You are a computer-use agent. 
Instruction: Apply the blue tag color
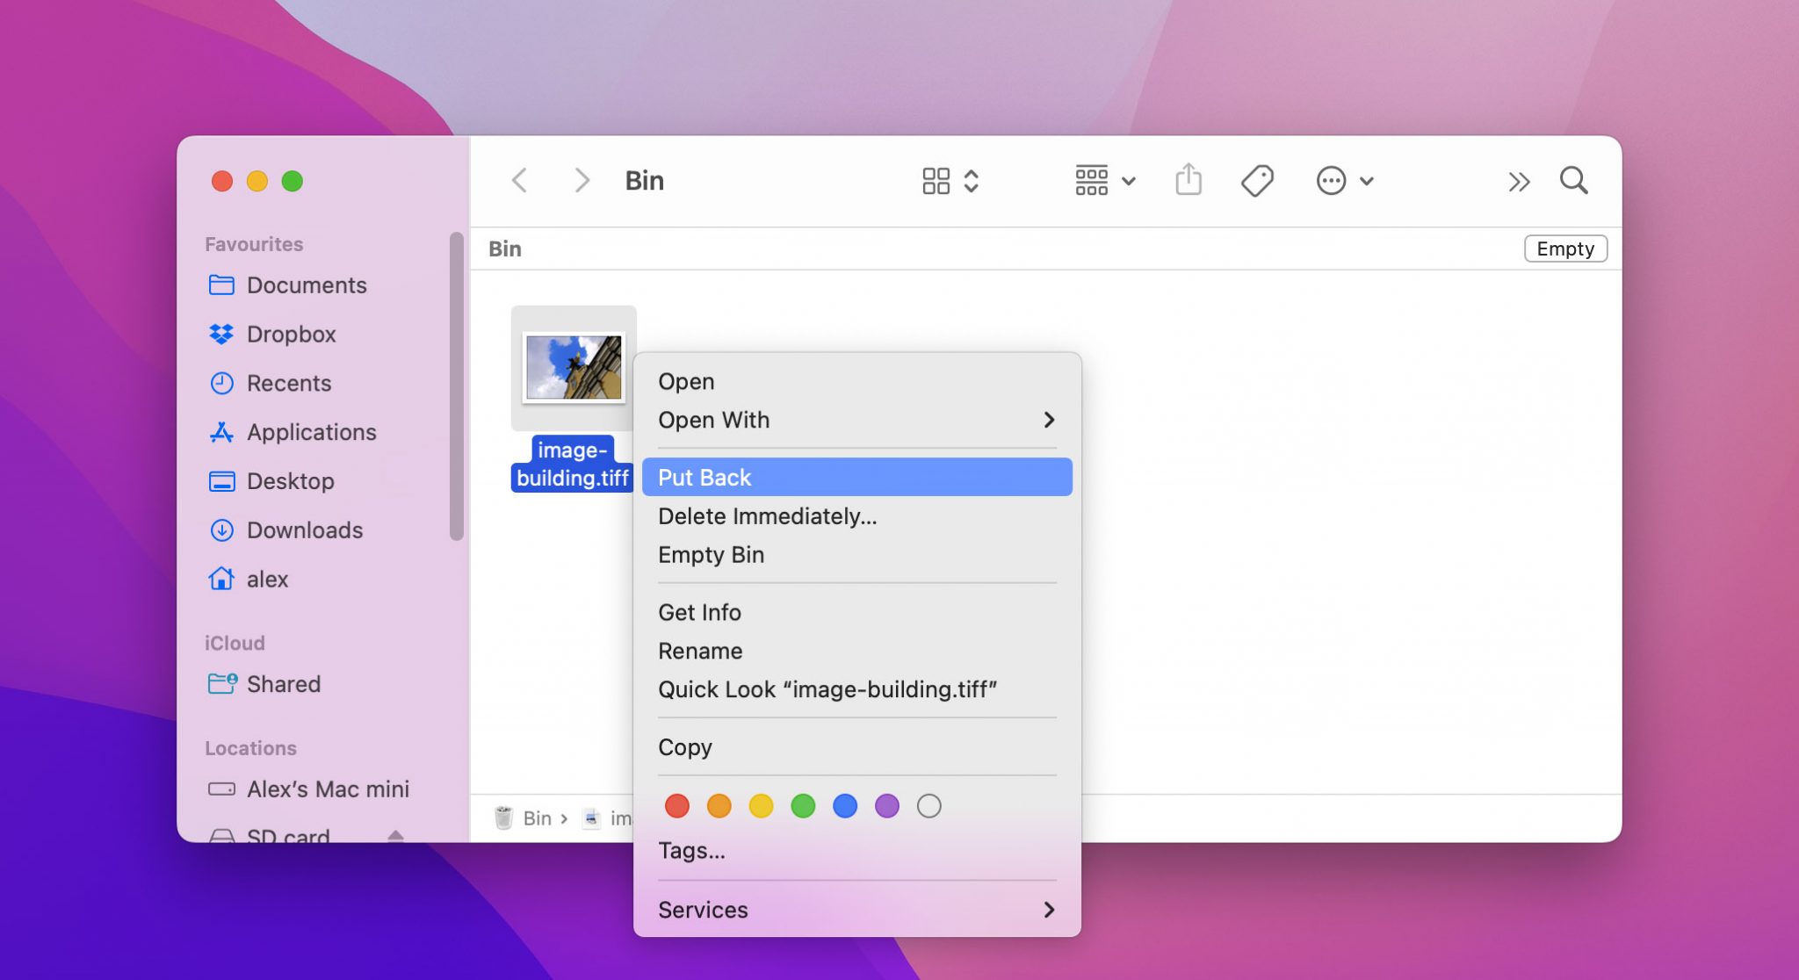(845, 806)
